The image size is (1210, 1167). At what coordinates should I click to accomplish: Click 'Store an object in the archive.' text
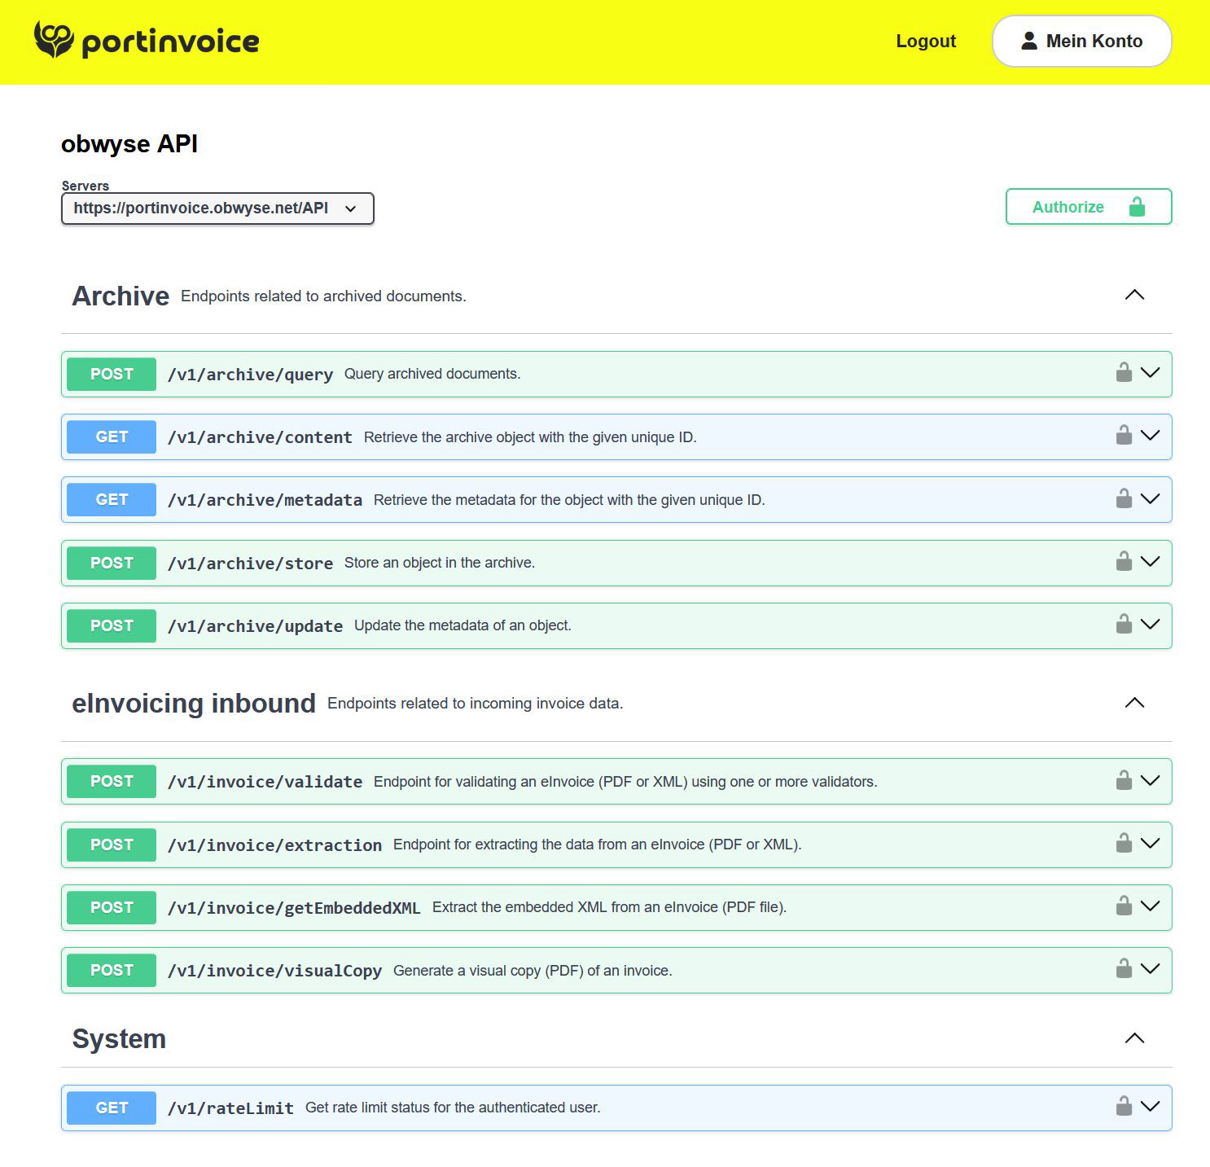click(x=440, y=563)
